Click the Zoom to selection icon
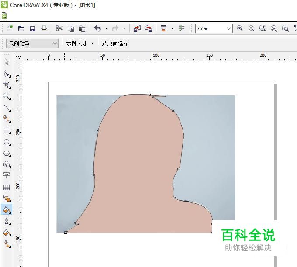 [262, 28]
